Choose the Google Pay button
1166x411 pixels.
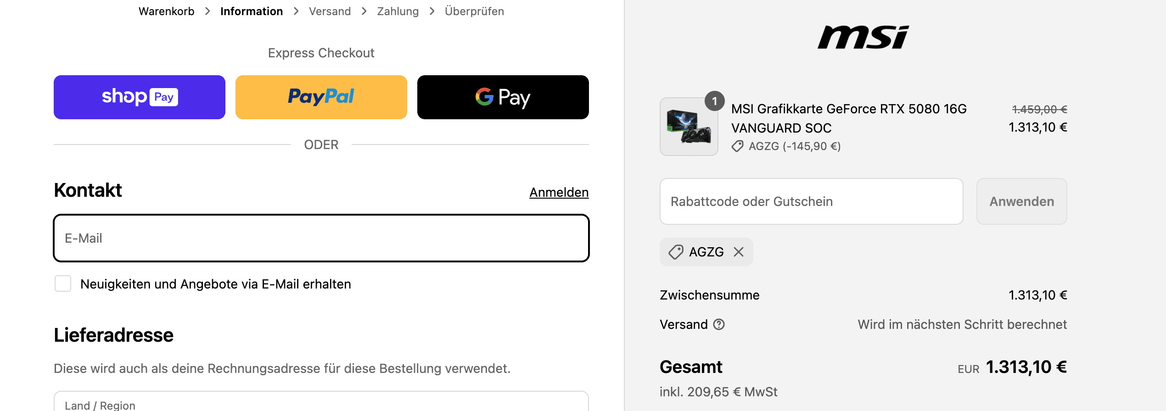point(503,97)
